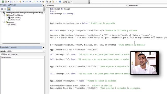The image size is (167, 94).
Task: Click the 'Inabilitar la pantalla' comment
Action: 102,23
